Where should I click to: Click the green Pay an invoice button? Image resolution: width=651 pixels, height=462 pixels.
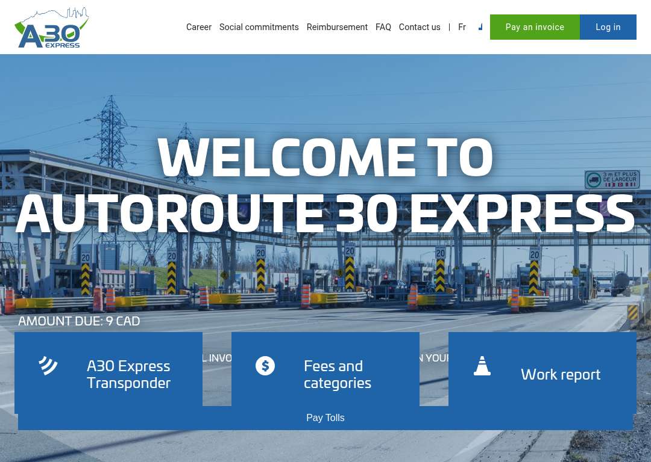point(535,27)
